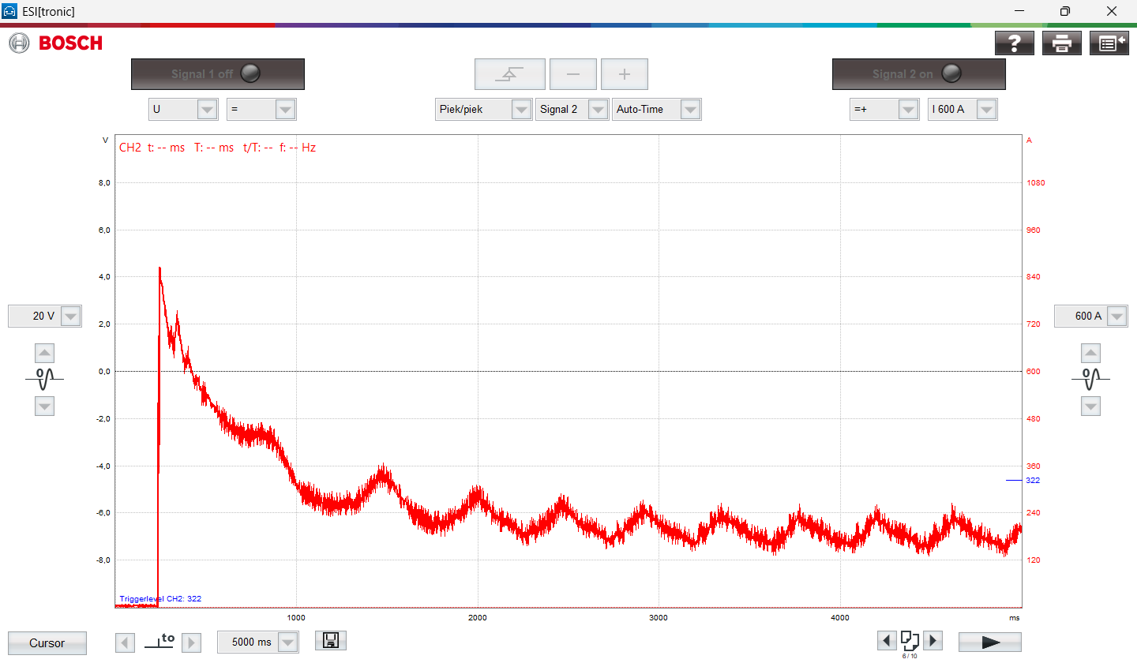Toggle the Signal 2 on button

(918, 74)
